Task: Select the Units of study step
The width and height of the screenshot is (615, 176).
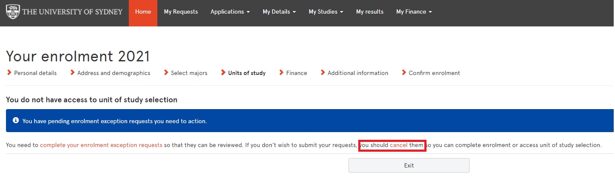Action: coord(247,73)
